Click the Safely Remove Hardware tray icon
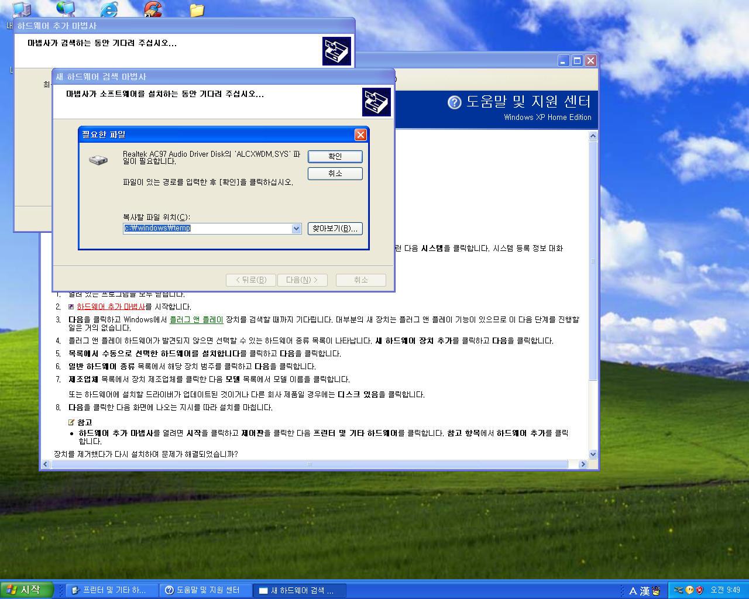Image resolution: width=749 pixels, height=599 pixels. (x=679, y=590)
